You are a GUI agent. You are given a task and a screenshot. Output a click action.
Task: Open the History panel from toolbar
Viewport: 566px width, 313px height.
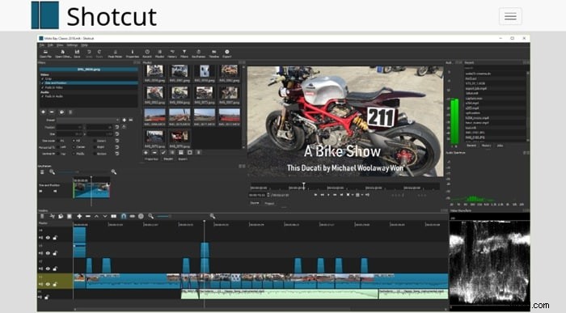(x=172, y=54)
